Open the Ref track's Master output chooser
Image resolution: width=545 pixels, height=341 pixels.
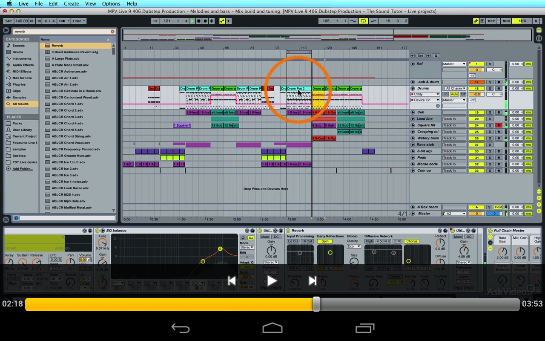coord(454,64)
